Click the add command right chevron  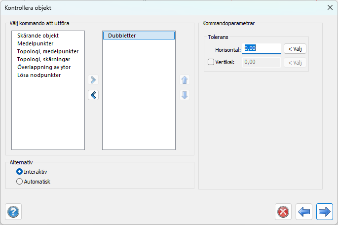point(93,80)
